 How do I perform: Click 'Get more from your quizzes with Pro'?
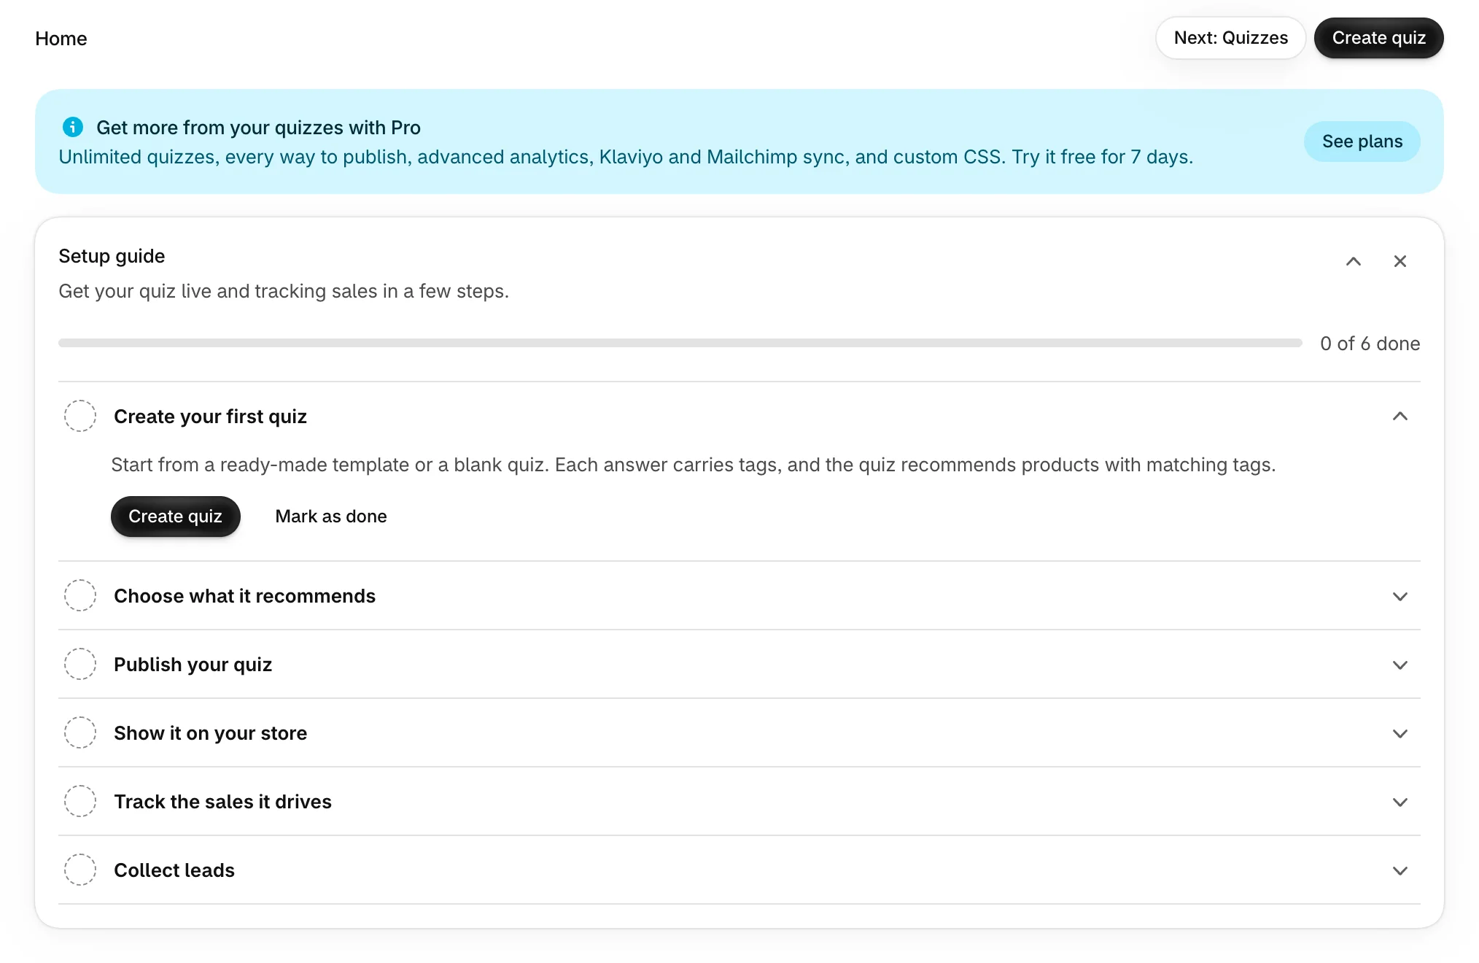[258, 128]
